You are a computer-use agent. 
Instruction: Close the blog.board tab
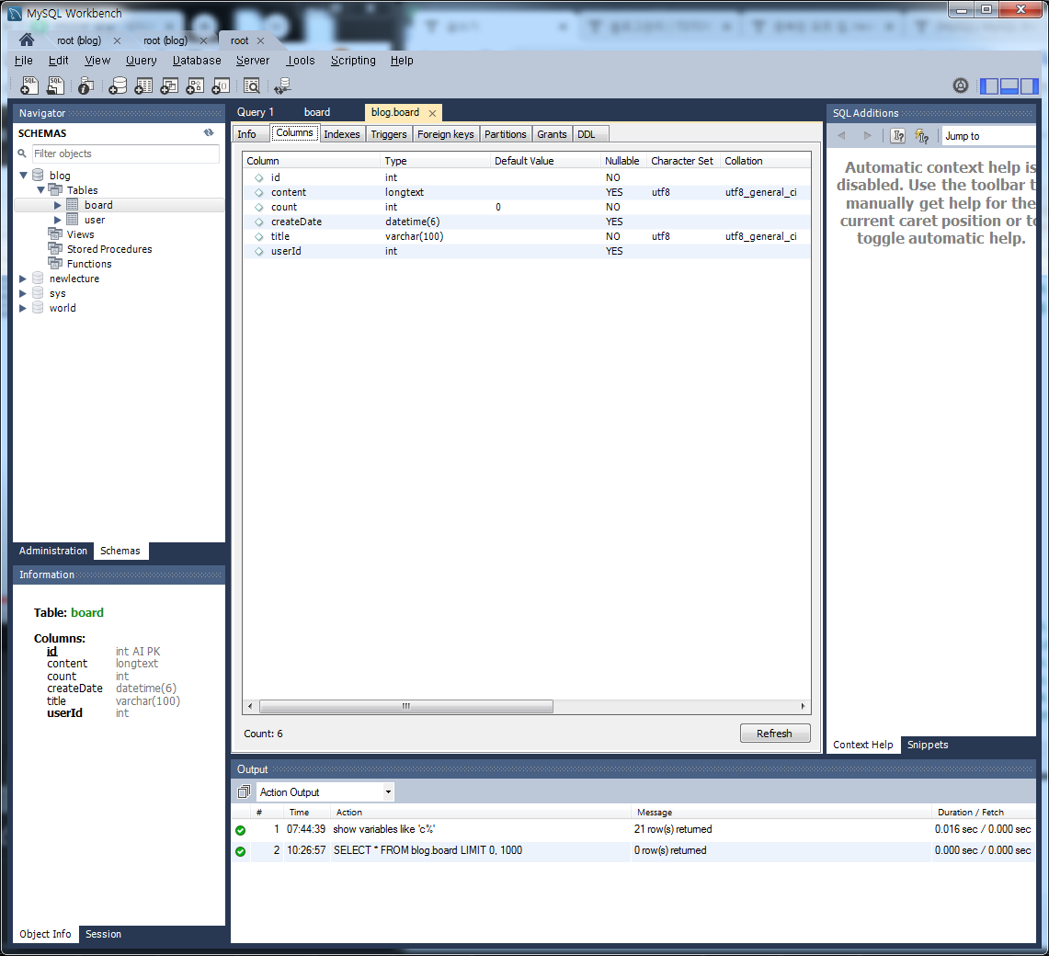[x=432, y=113]
